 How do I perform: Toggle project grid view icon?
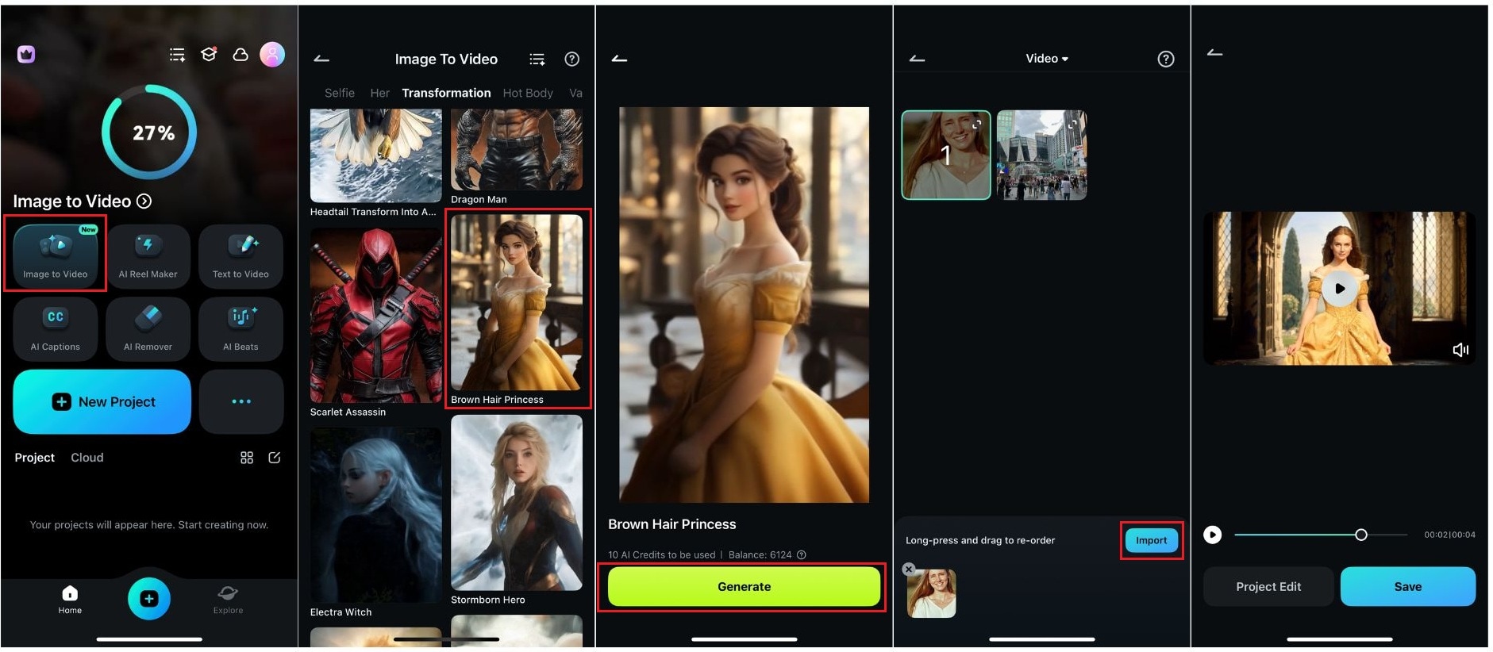247,458
